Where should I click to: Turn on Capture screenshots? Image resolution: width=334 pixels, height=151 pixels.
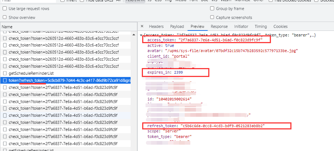(x=212, y=17)
